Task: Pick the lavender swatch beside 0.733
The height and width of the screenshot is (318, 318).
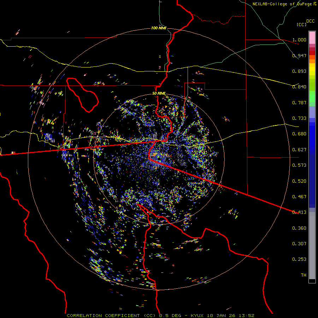Action: 312,112
